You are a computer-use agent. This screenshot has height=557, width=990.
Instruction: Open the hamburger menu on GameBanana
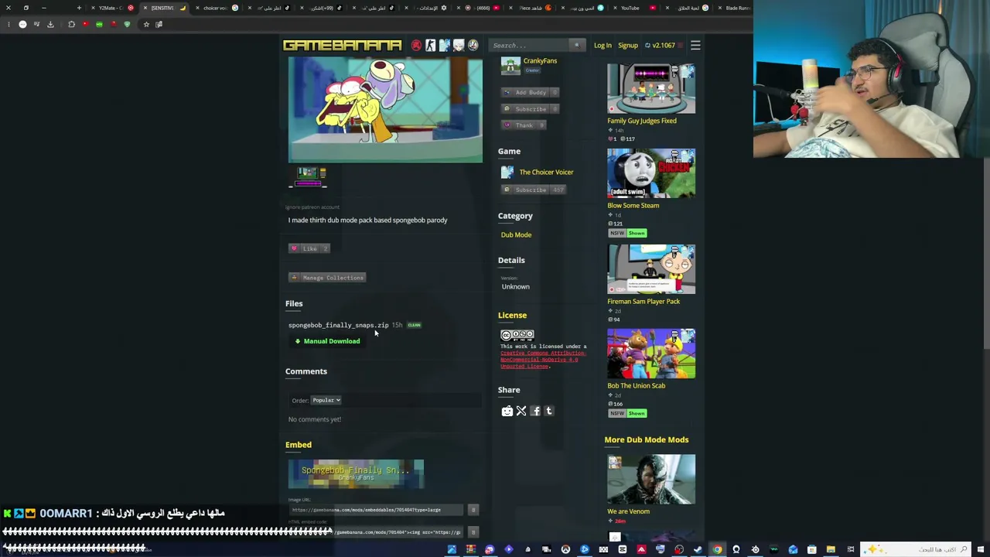click(x=695, y=46)
